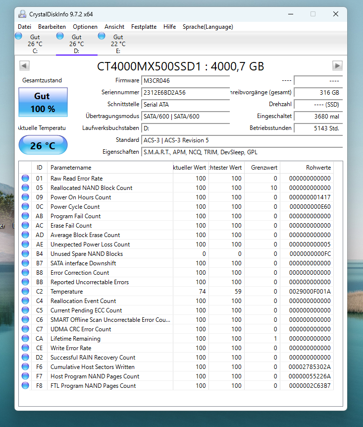Click the 26 °C temperature indicator
Viewport: 363px width, 427px height.
pyautogui.click(x=43, y=145)
